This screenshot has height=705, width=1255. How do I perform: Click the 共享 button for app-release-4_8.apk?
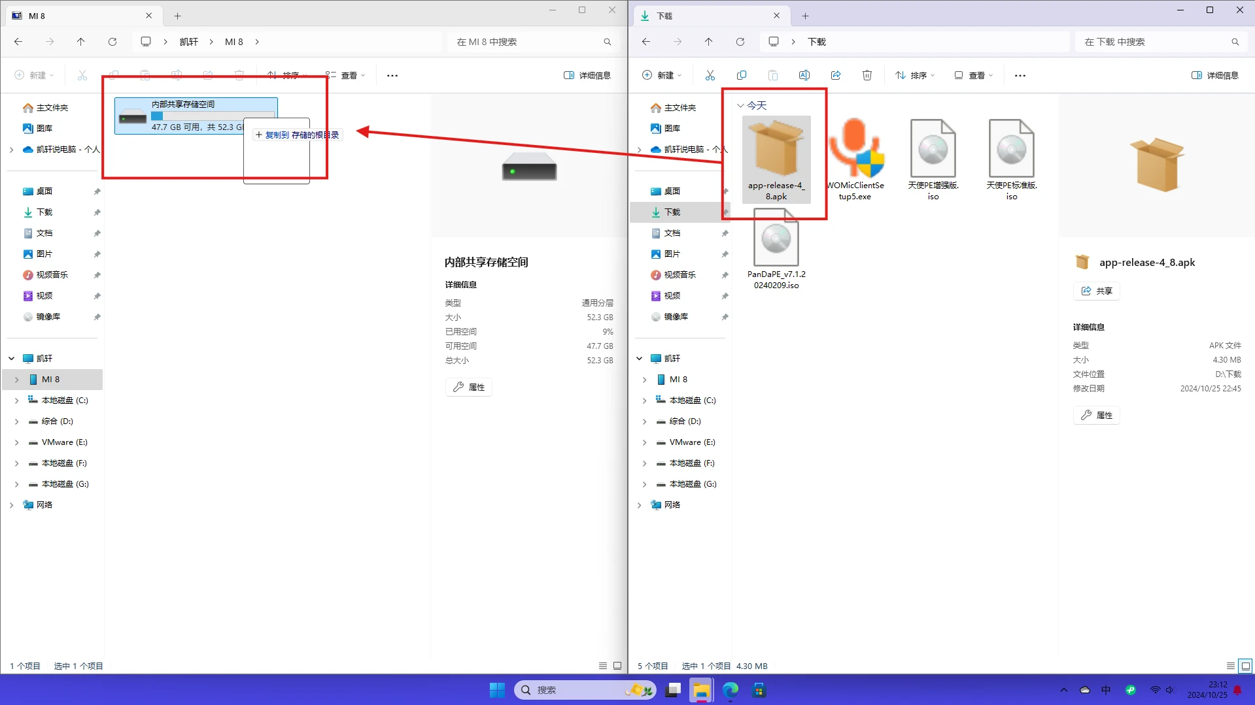(1097, 291)
